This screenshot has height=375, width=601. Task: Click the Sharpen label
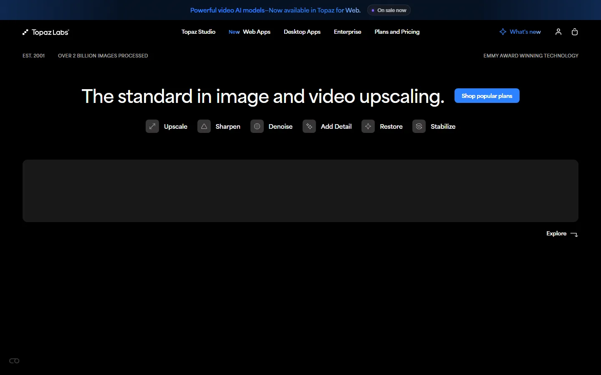228,126
